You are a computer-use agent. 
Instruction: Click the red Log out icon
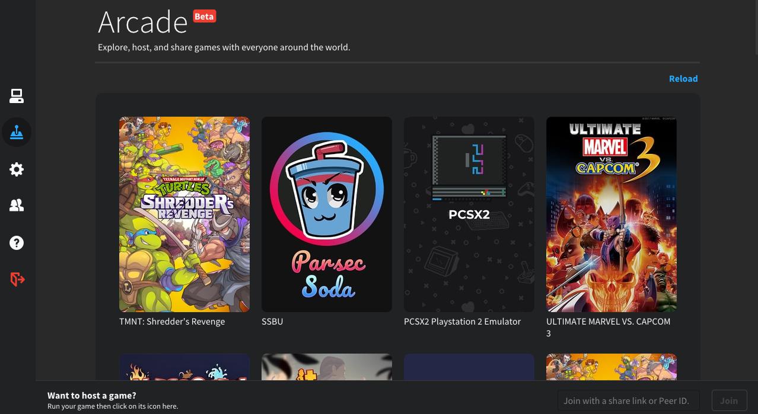click(17, 279)
